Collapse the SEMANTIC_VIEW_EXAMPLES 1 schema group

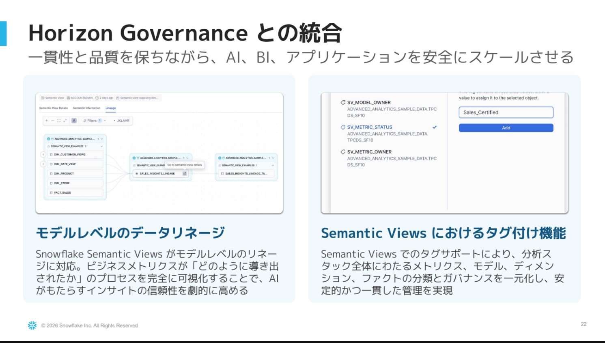273,165
